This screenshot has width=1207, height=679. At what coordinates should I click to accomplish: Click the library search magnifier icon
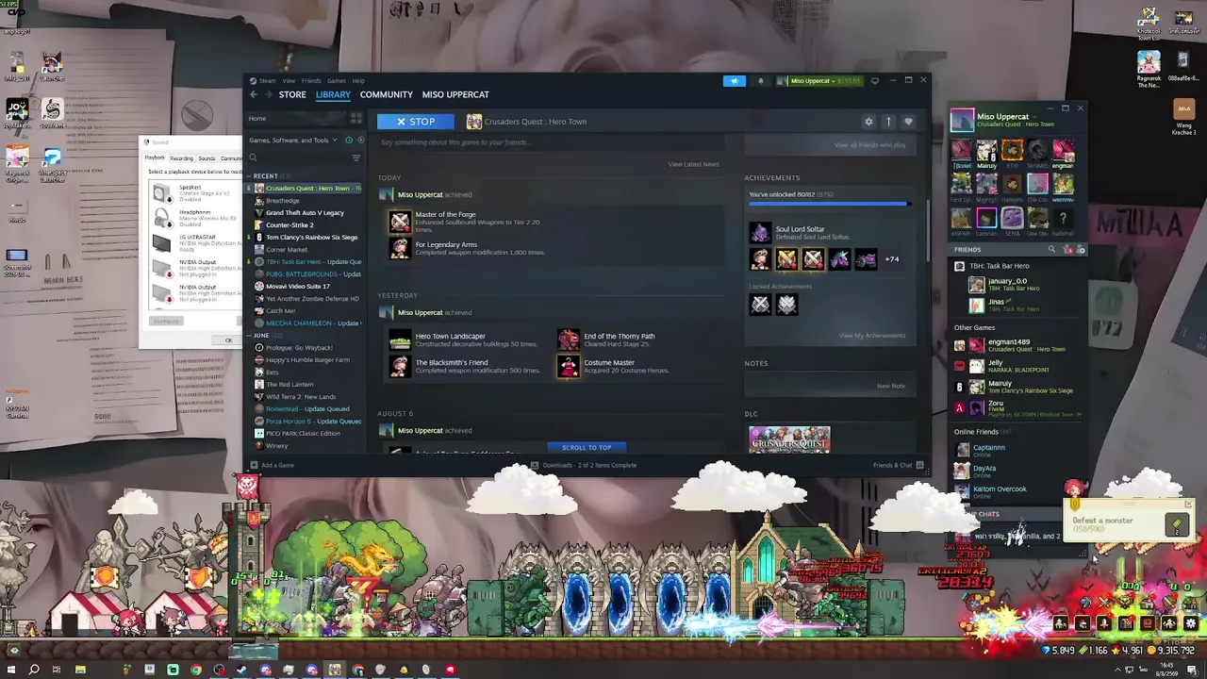(x=253, y=157)
